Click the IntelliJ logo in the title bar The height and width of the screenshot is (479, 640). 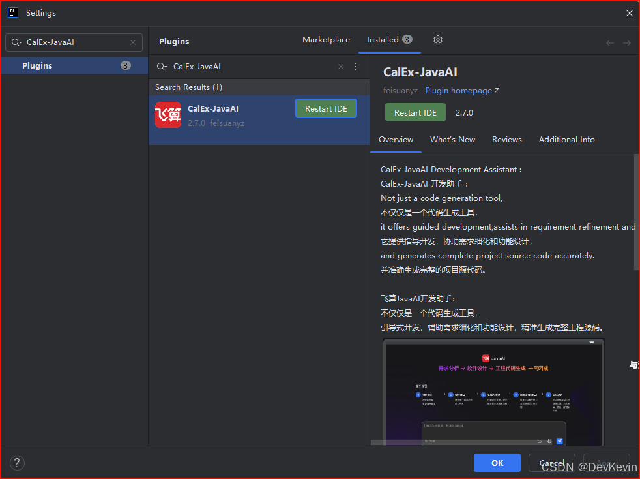[x=13, y=12]
